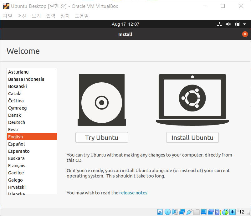
Task: Select the highlighted English language
Action: (32, 137)
